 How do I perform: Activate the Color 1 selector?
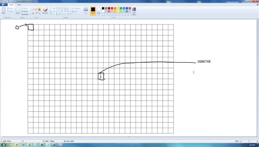click(93, 11)
